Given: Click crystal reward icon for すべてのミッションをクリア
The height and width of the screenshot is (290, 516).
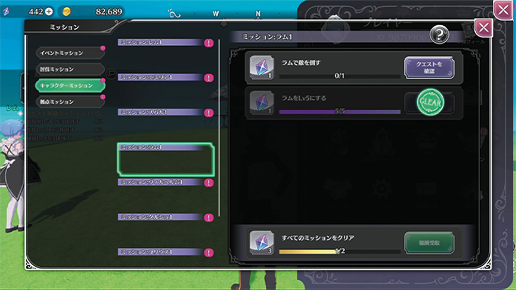Looking at the screenshot, I should tap(262, 243).
